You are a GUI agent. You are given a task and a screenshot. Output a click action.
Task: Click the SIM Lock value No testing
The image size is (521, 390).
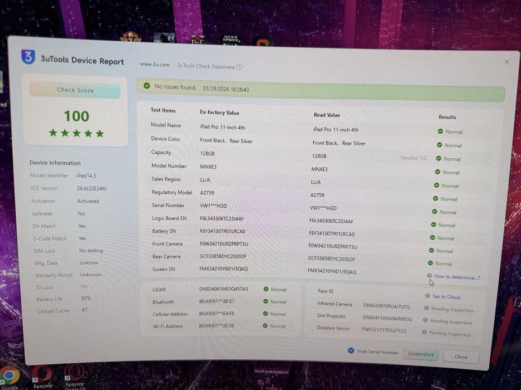91,251
